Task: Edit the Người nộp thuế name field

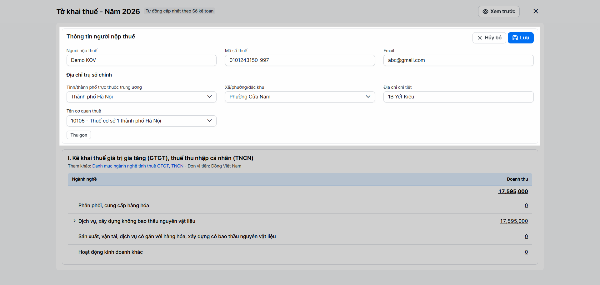Action: [141, 60]
